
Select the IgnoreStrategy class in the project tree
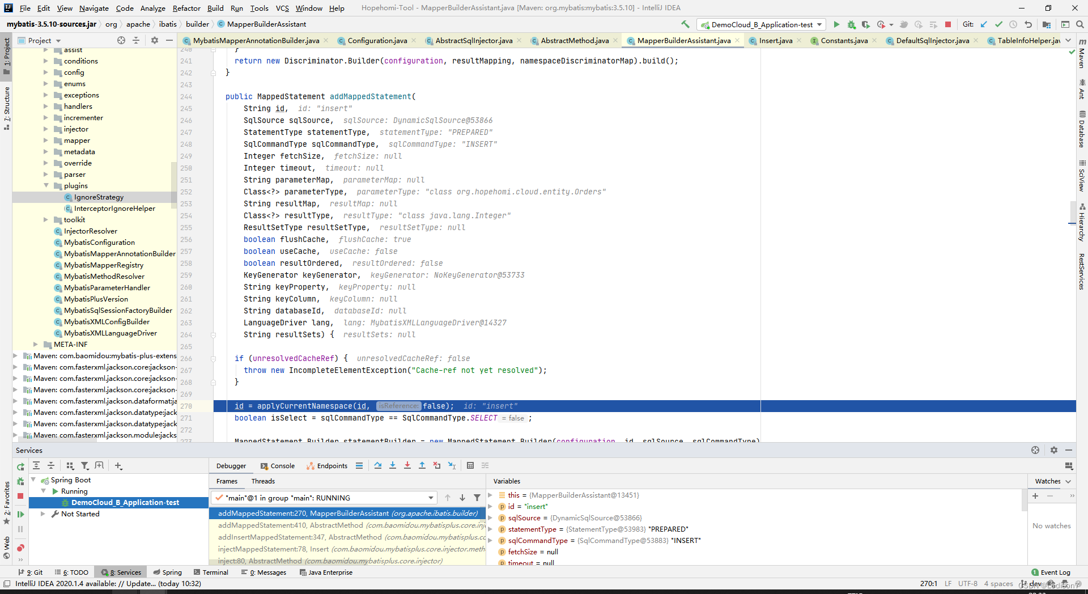point(99,197)
